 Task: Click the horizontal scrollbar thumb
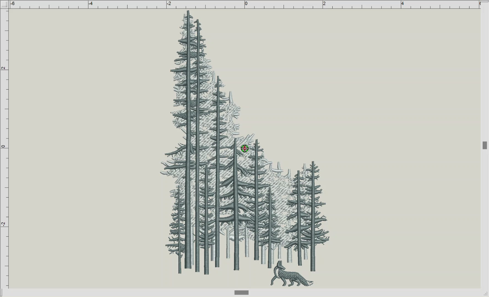241,293
